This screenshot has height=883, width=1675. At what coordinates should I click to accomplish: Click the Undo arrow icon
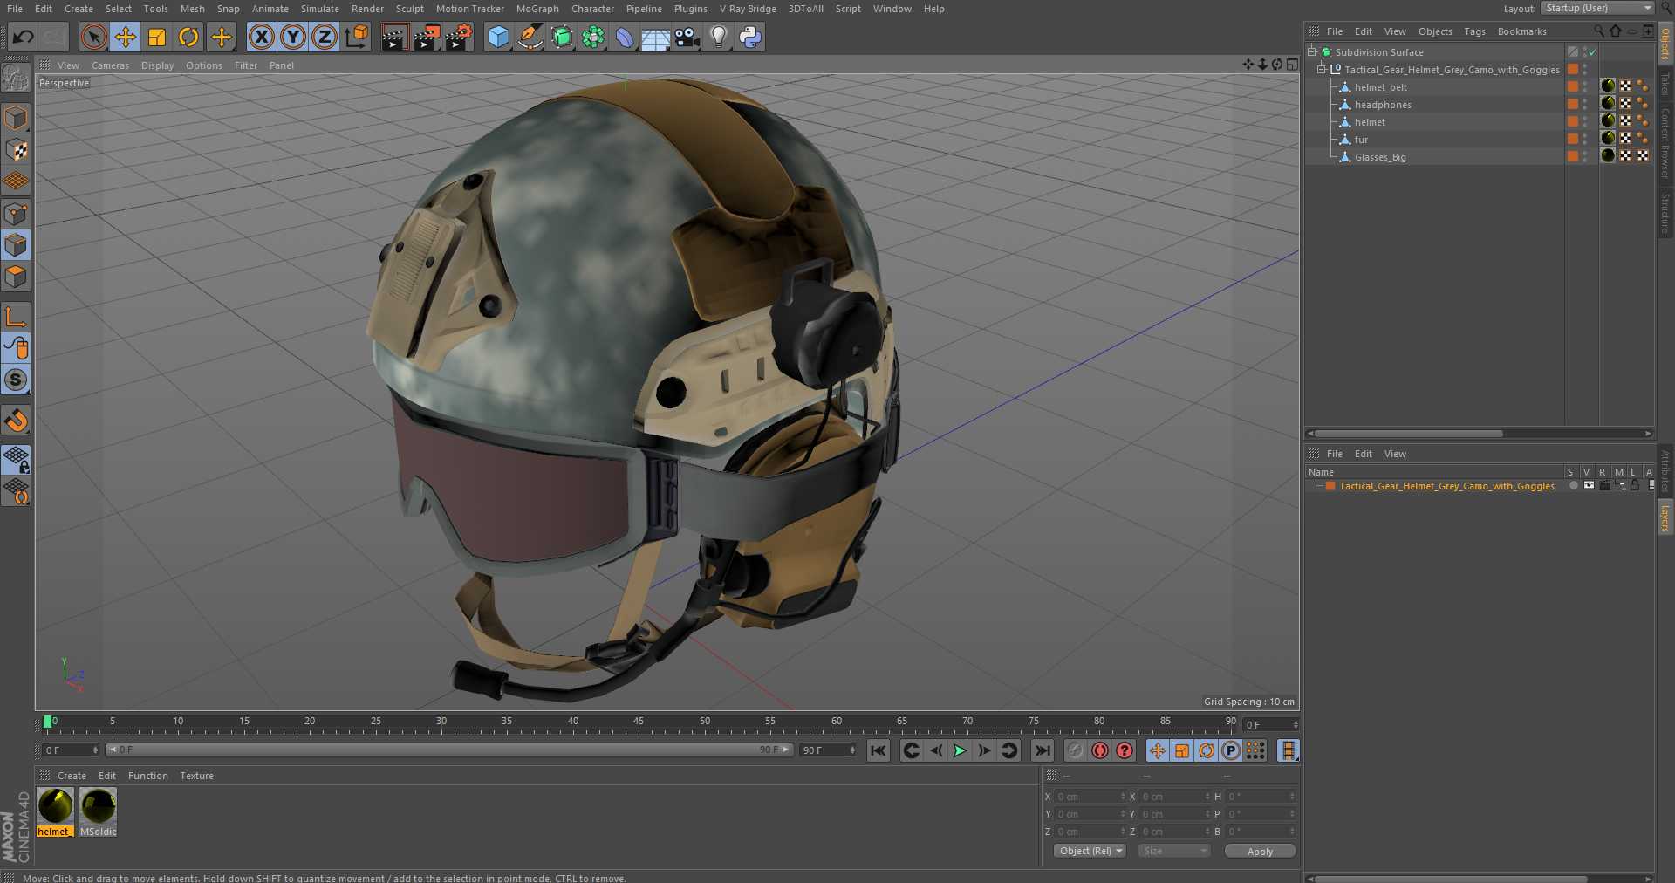pyautogui.click(x=24, y=37)
